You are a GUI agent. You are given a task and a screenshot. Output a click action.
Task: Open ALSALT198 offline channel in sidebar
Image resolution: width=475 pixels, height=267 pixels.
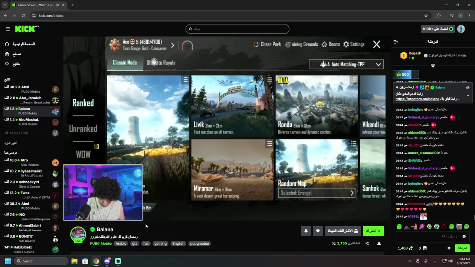[x=32, y=133]
